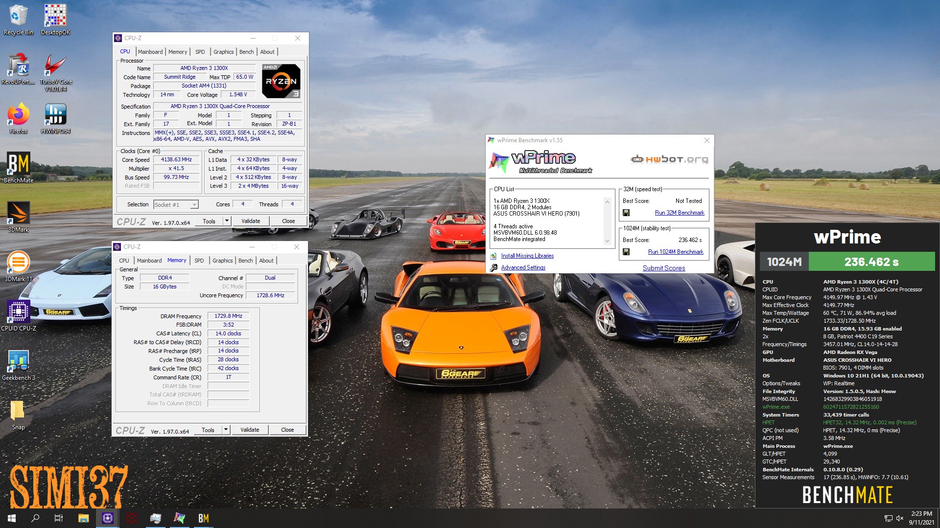Click the green HPET line in BenchMate panel
This screenshot has width=940, height=528.
839,422
